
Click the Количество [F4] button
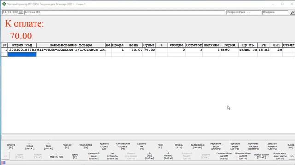click(x=86, y=146)
